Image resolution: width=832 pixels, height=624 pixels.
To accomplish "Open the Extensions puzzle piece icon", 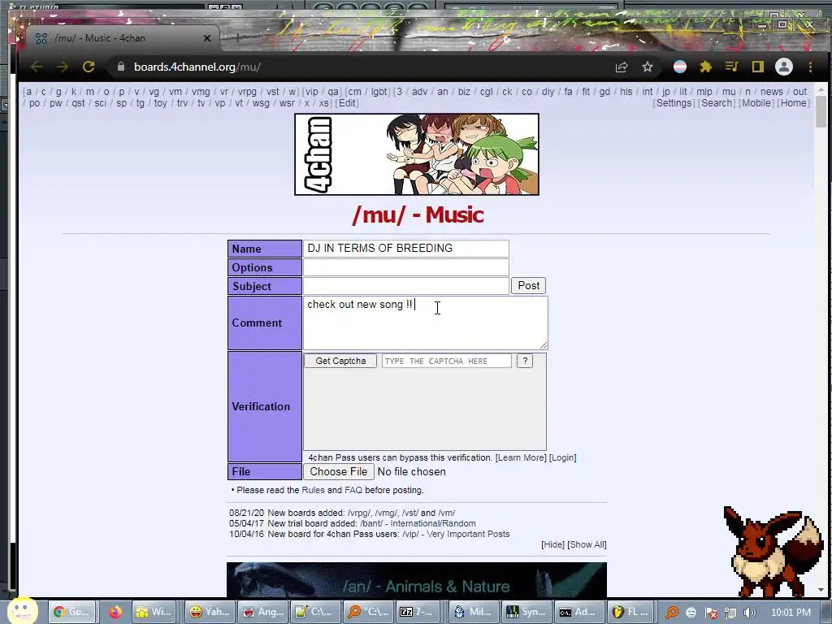I will click(706, 67).
